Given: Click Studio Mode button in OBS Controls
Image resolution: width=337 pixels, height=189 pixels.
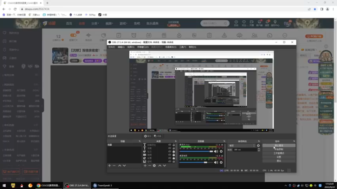Looking at the screenshot, I should click(x=279, y=153).
